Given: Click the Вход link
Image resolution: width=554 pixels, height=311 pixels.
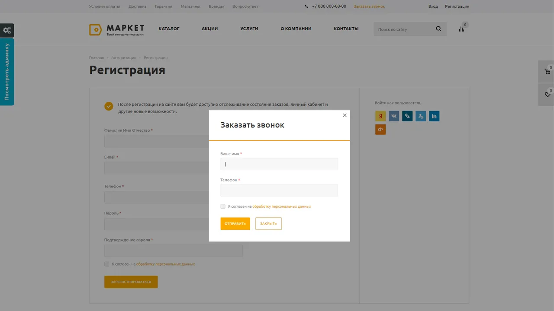Looking at the screenshot, I should (433, 6).
